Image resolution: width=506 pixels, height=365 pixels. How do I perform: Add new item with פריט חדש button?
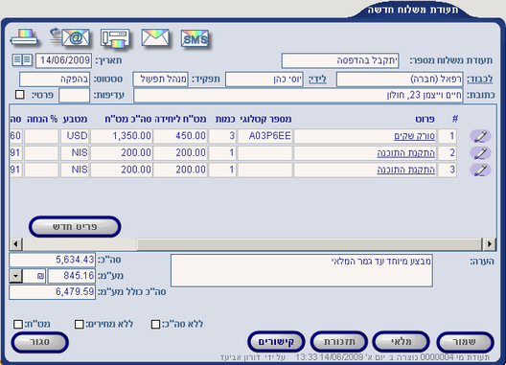75,226
